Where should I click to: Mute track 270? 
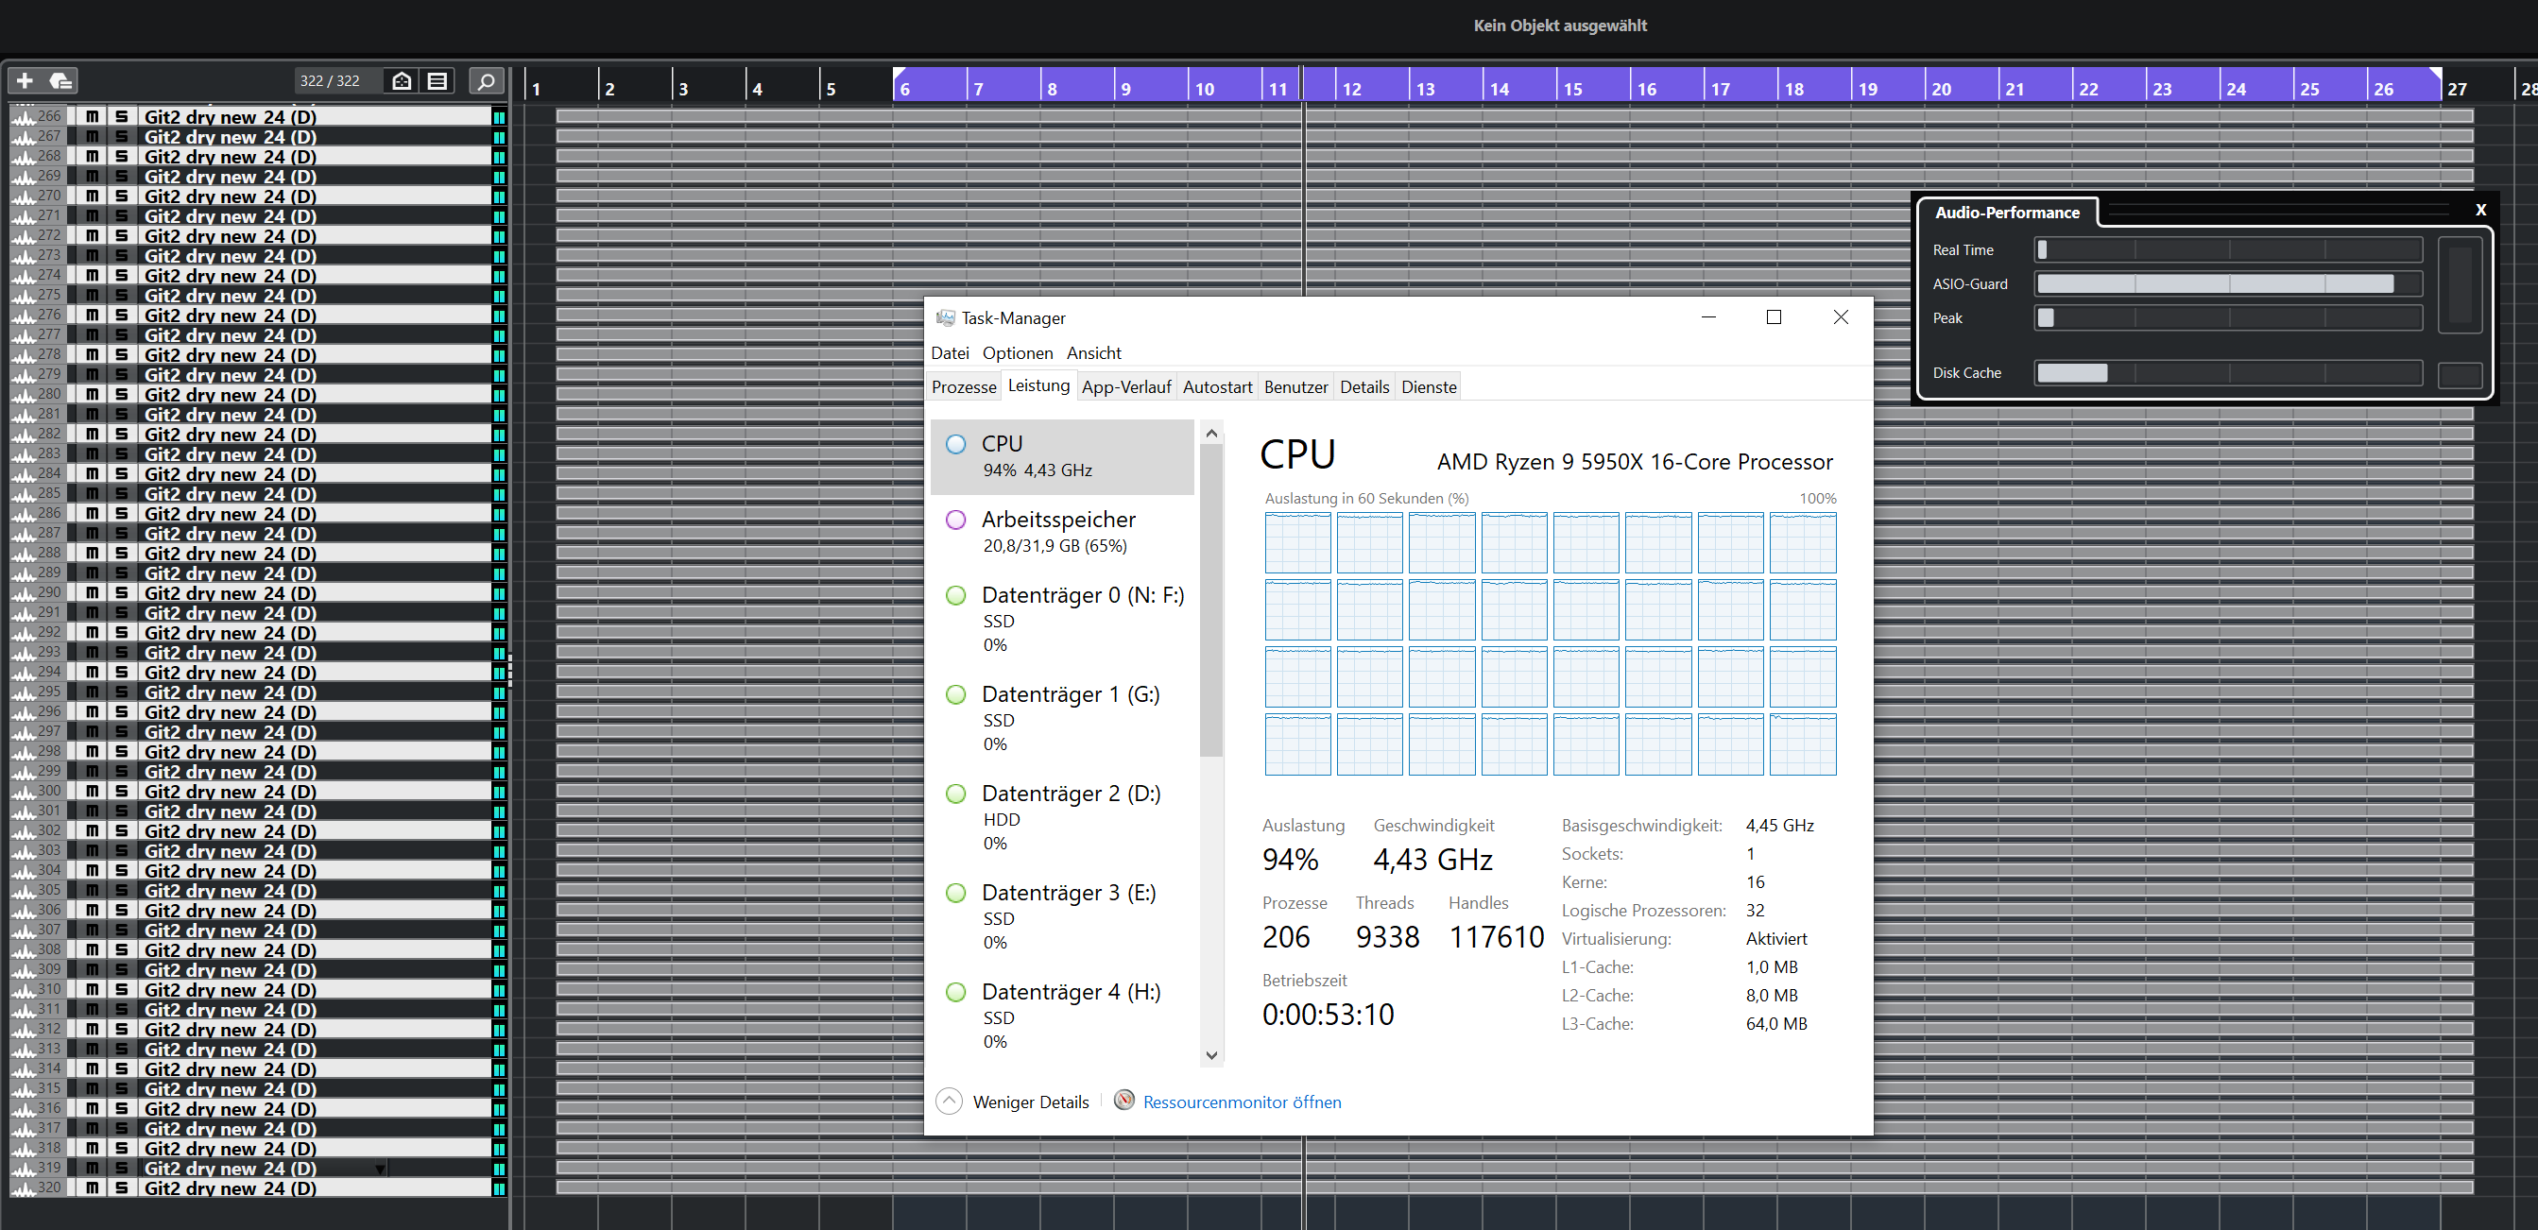92,196
